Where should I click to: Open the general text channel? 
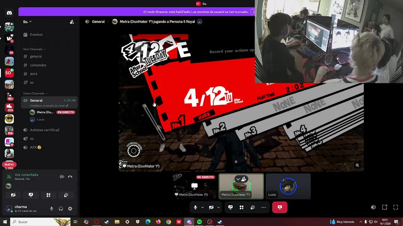(49, 56)
